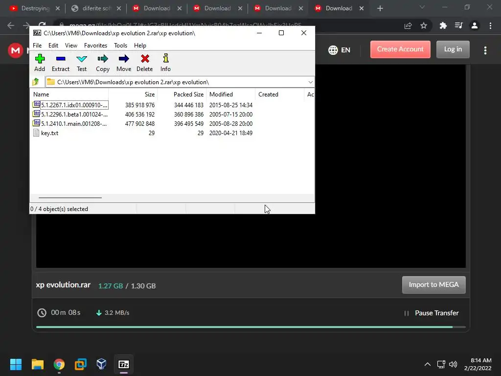This screenshot has width=501, height=376.
Task: Open the Tools menu
Action: coord(120,46)
